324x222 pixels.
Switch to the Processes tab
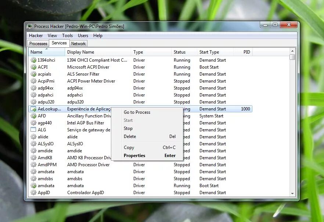click(38, 44)
